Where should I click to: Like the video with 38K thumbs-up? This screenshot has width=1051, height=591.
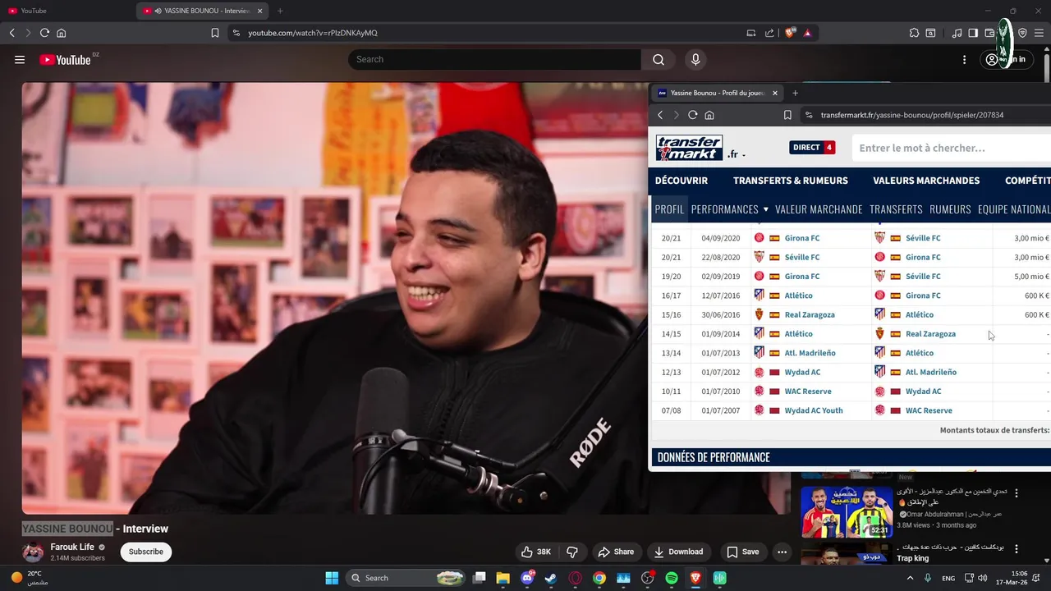pyautogui.click(x=536, y=552)
